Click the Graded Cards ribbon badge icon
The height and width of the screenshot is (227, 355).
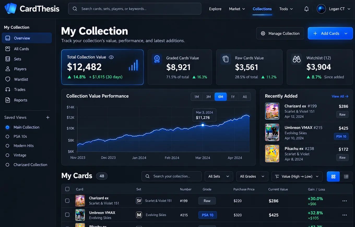point(157,59)
